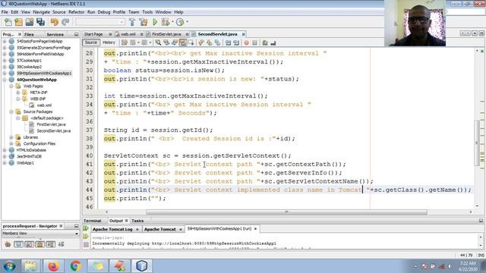Open the NetBeans cube icon on taskbar
The height and width of the screenshot is (273, 486).
click(142, 266)
